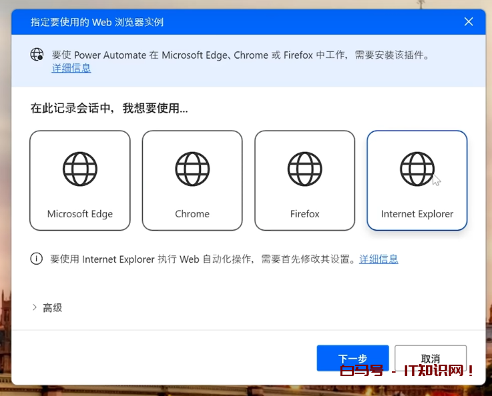Open the 详细信息 link after the Internet Explorer note
The image size is (492, 396).
coord(379,259)
